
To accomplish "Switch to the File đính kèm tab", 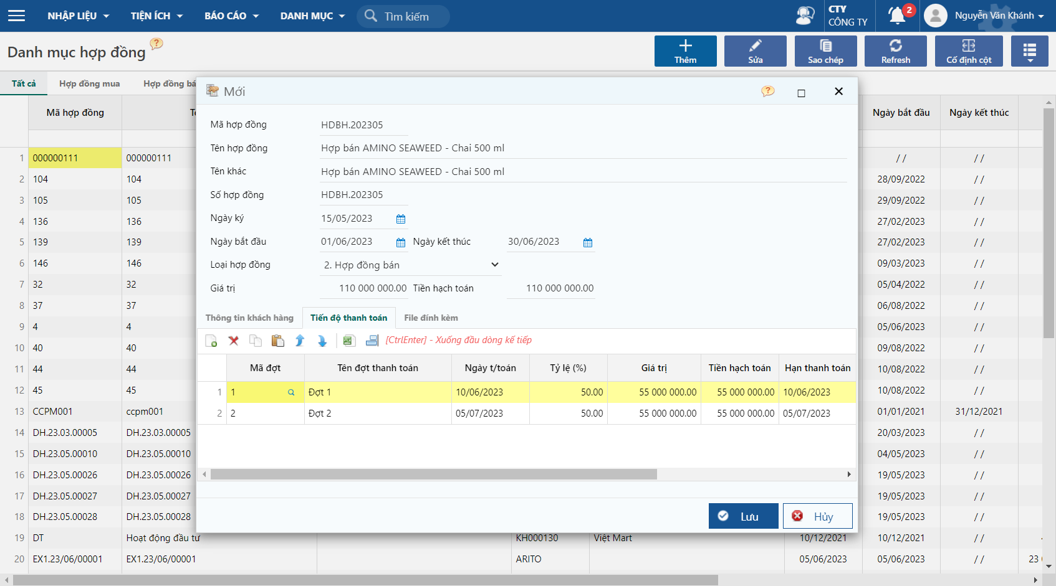I will [x=431, y=318].
